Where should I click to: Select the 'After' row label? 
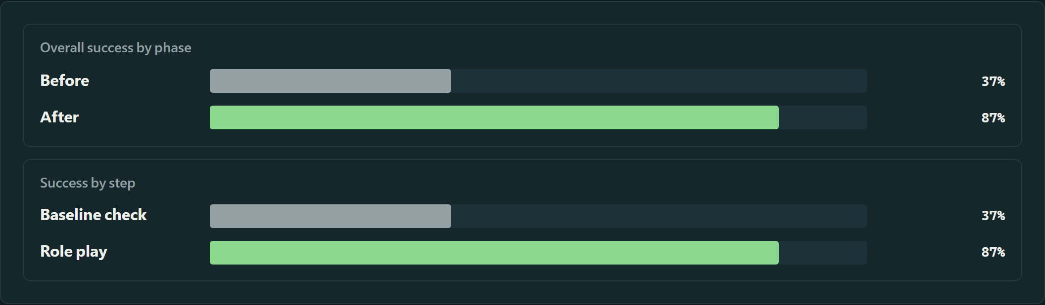(59, 117)
